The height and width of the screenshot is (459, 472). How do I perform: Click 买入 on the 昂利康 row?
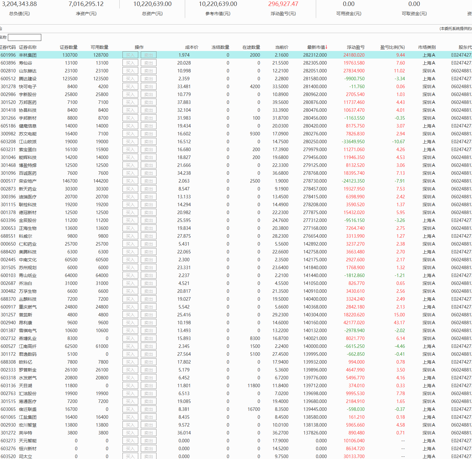point(130,323)
